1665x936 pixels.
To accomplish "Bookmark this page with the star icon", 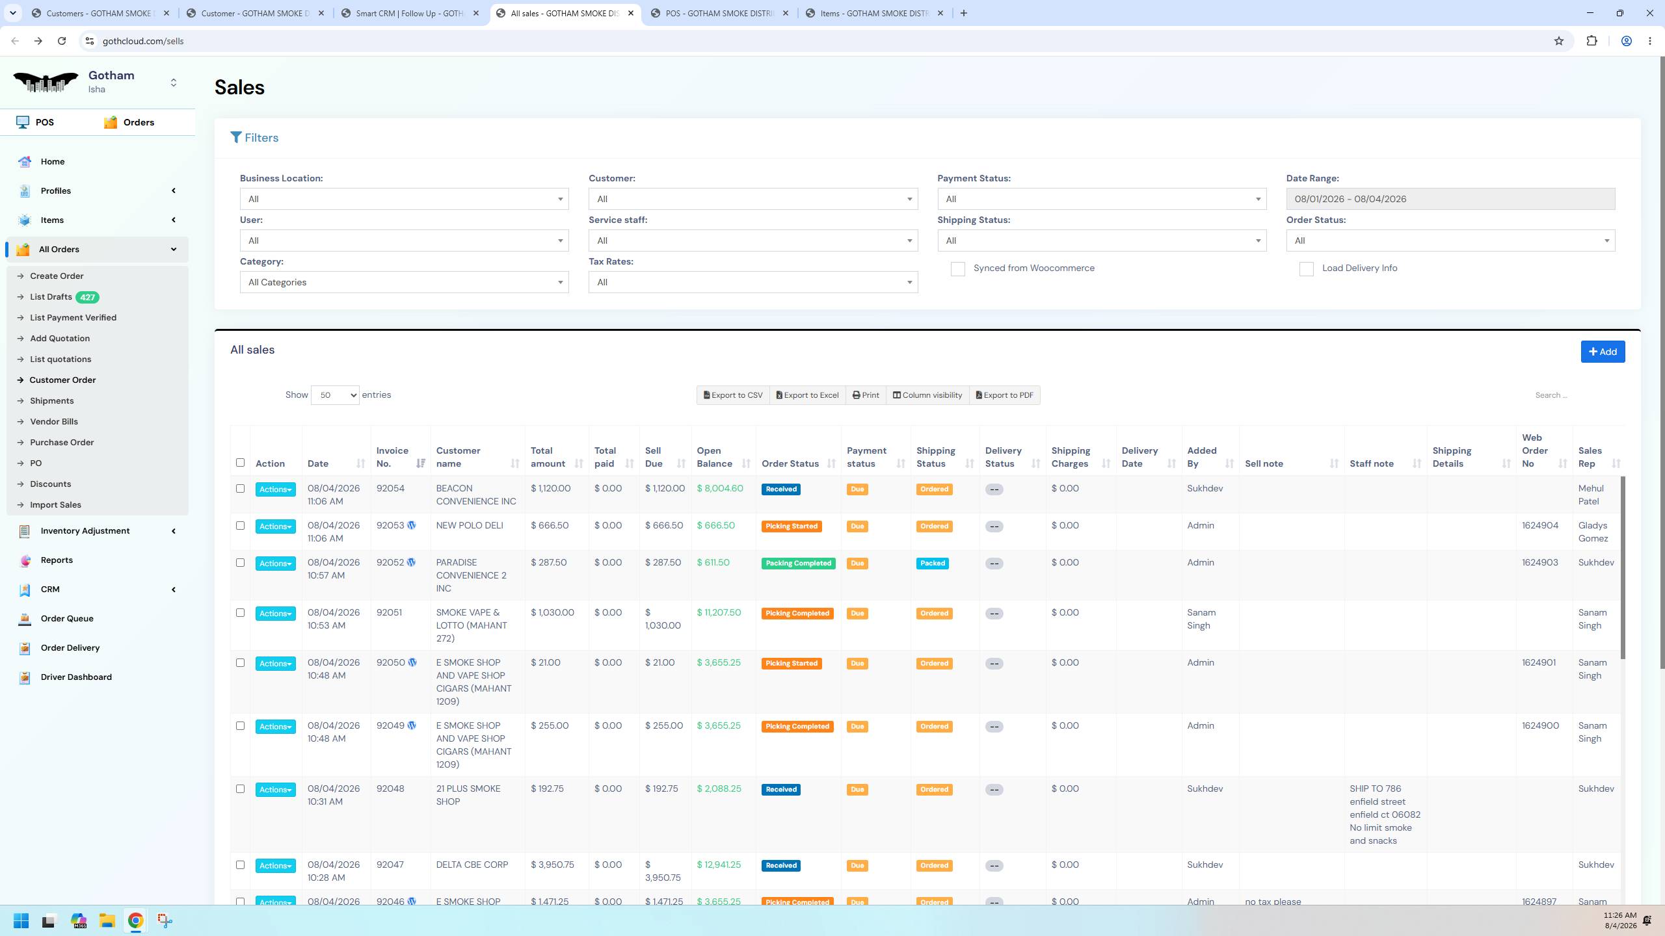I will (x=1559, y=41).
